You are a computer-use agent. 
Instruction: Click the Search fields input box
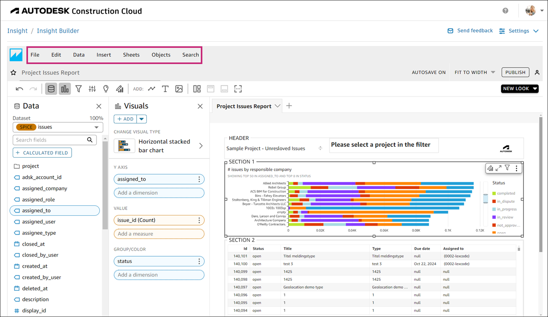coord(51,140)
